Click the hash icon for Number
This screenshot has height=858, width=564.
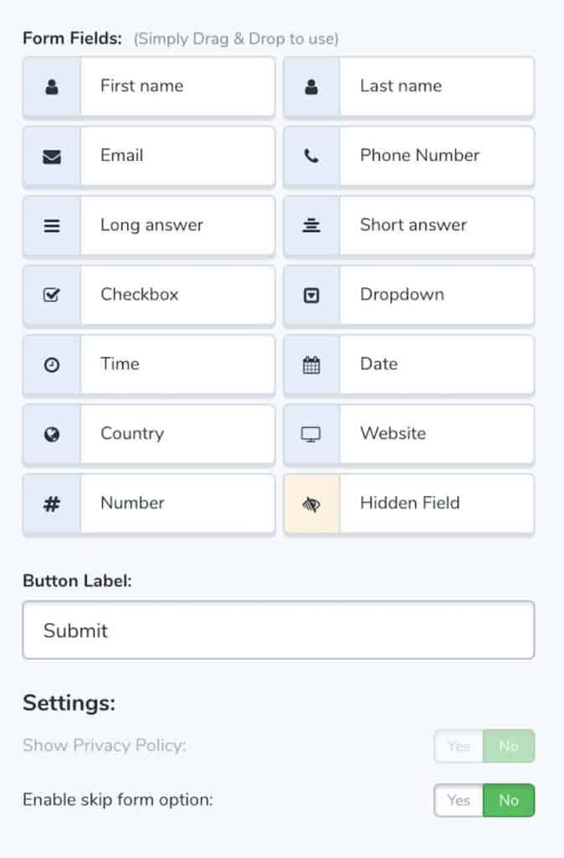[x=52, y=504]
